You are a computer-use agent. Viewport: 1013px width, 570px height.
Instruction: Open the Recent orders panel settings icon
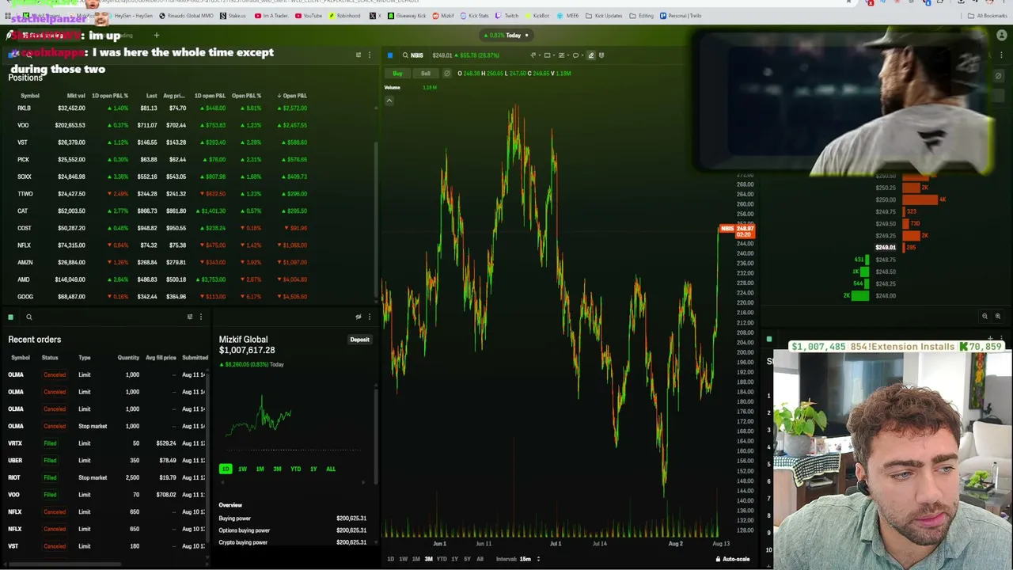[189, 317]
